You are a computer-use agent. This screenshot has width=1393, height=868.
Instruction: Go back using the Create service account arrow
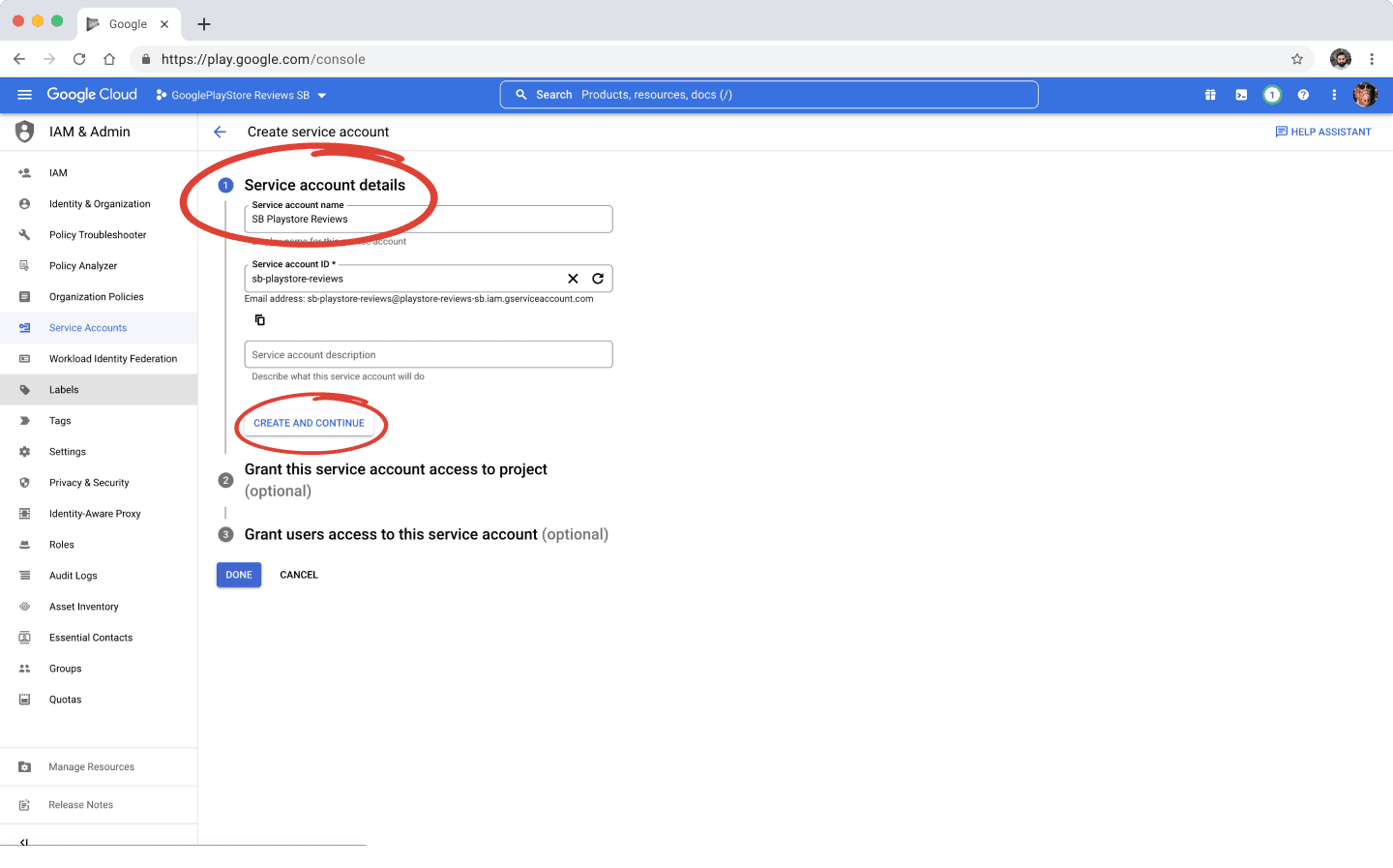[x=221, y=132]
